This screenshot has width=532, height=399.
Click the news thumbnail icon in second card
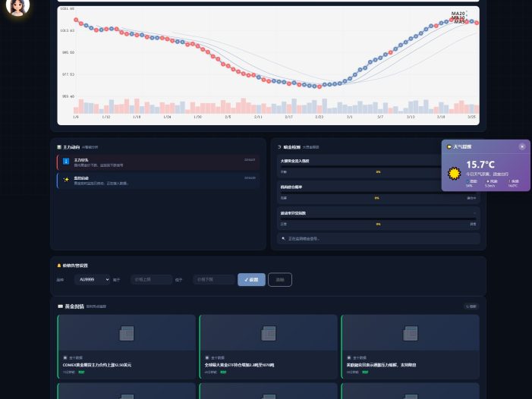click(x=269, y=333)
